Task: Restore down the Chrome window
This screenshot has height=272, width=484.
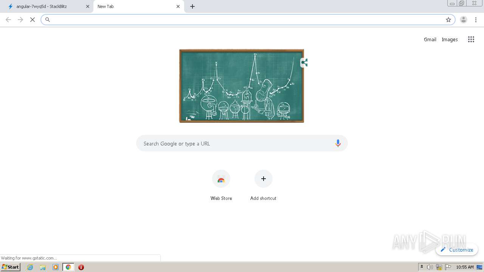Action: coord(462,3)
